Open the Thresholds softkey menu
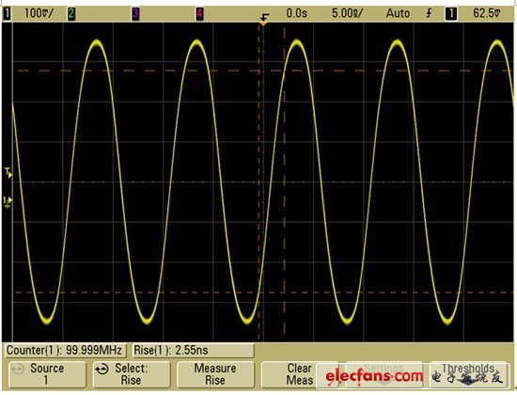Viewport: 517px width, 395px height. pyautogui.click(x=468, y=374)
